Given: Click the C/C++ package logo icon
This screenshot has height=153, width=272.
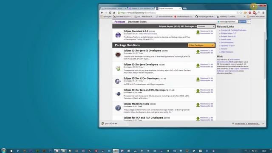Looking at the screenshot, I should coord(118,81).
